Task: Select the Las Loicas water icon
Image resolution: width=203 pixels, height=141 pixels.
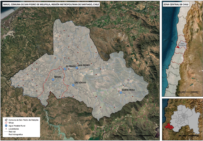Action: (x=73, y=85)
